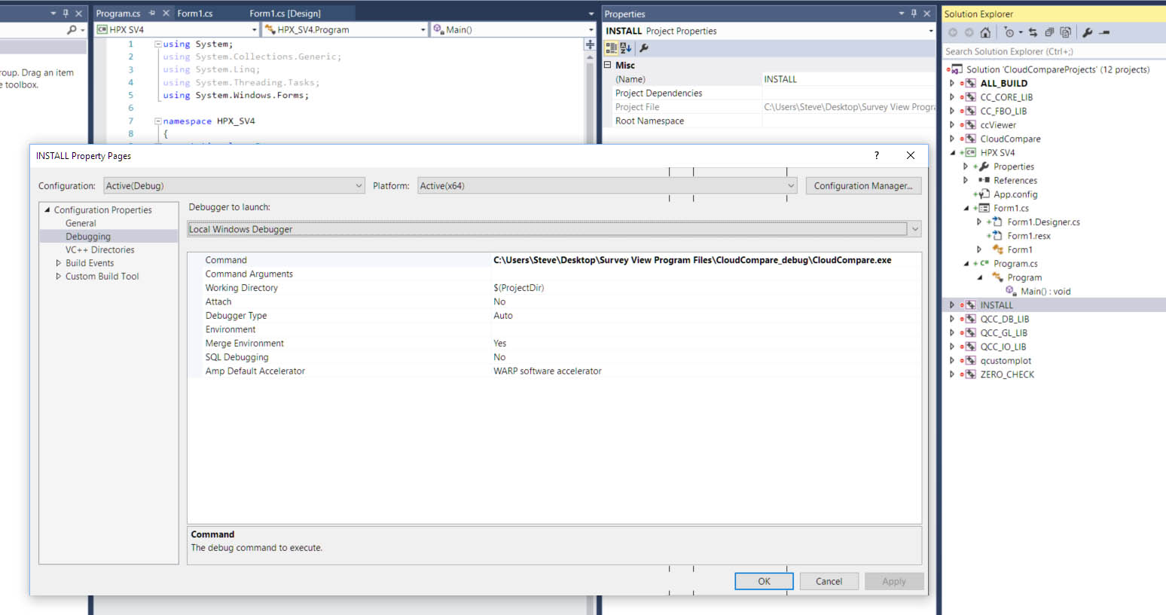Image resolution: width=1166 pixels, height=615 pixels.
Task: Click Sync with Active Document arrows icon
Action: (1033, 32)
